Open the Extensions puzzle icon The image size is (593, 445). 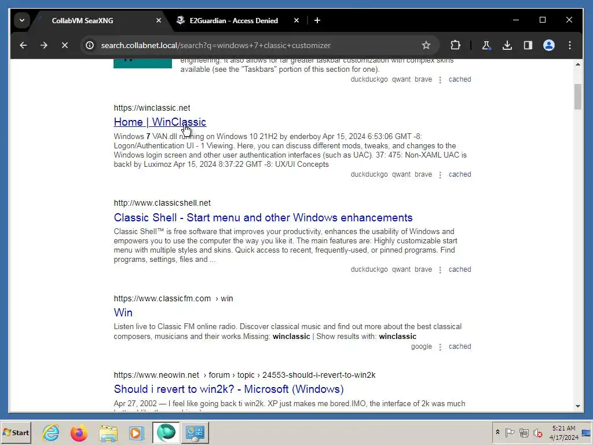[455, 45]
